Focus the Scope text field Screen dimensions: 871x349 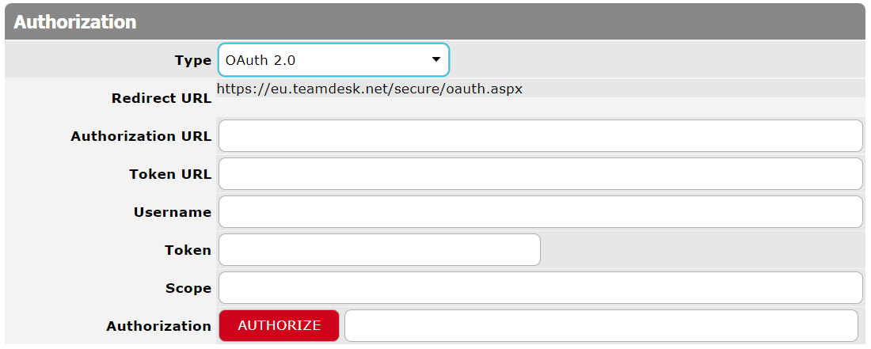pos(540,288)
